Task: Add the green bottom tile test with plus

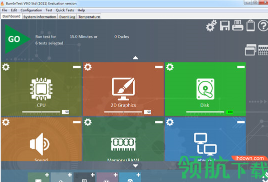Action: pos(47,175)
